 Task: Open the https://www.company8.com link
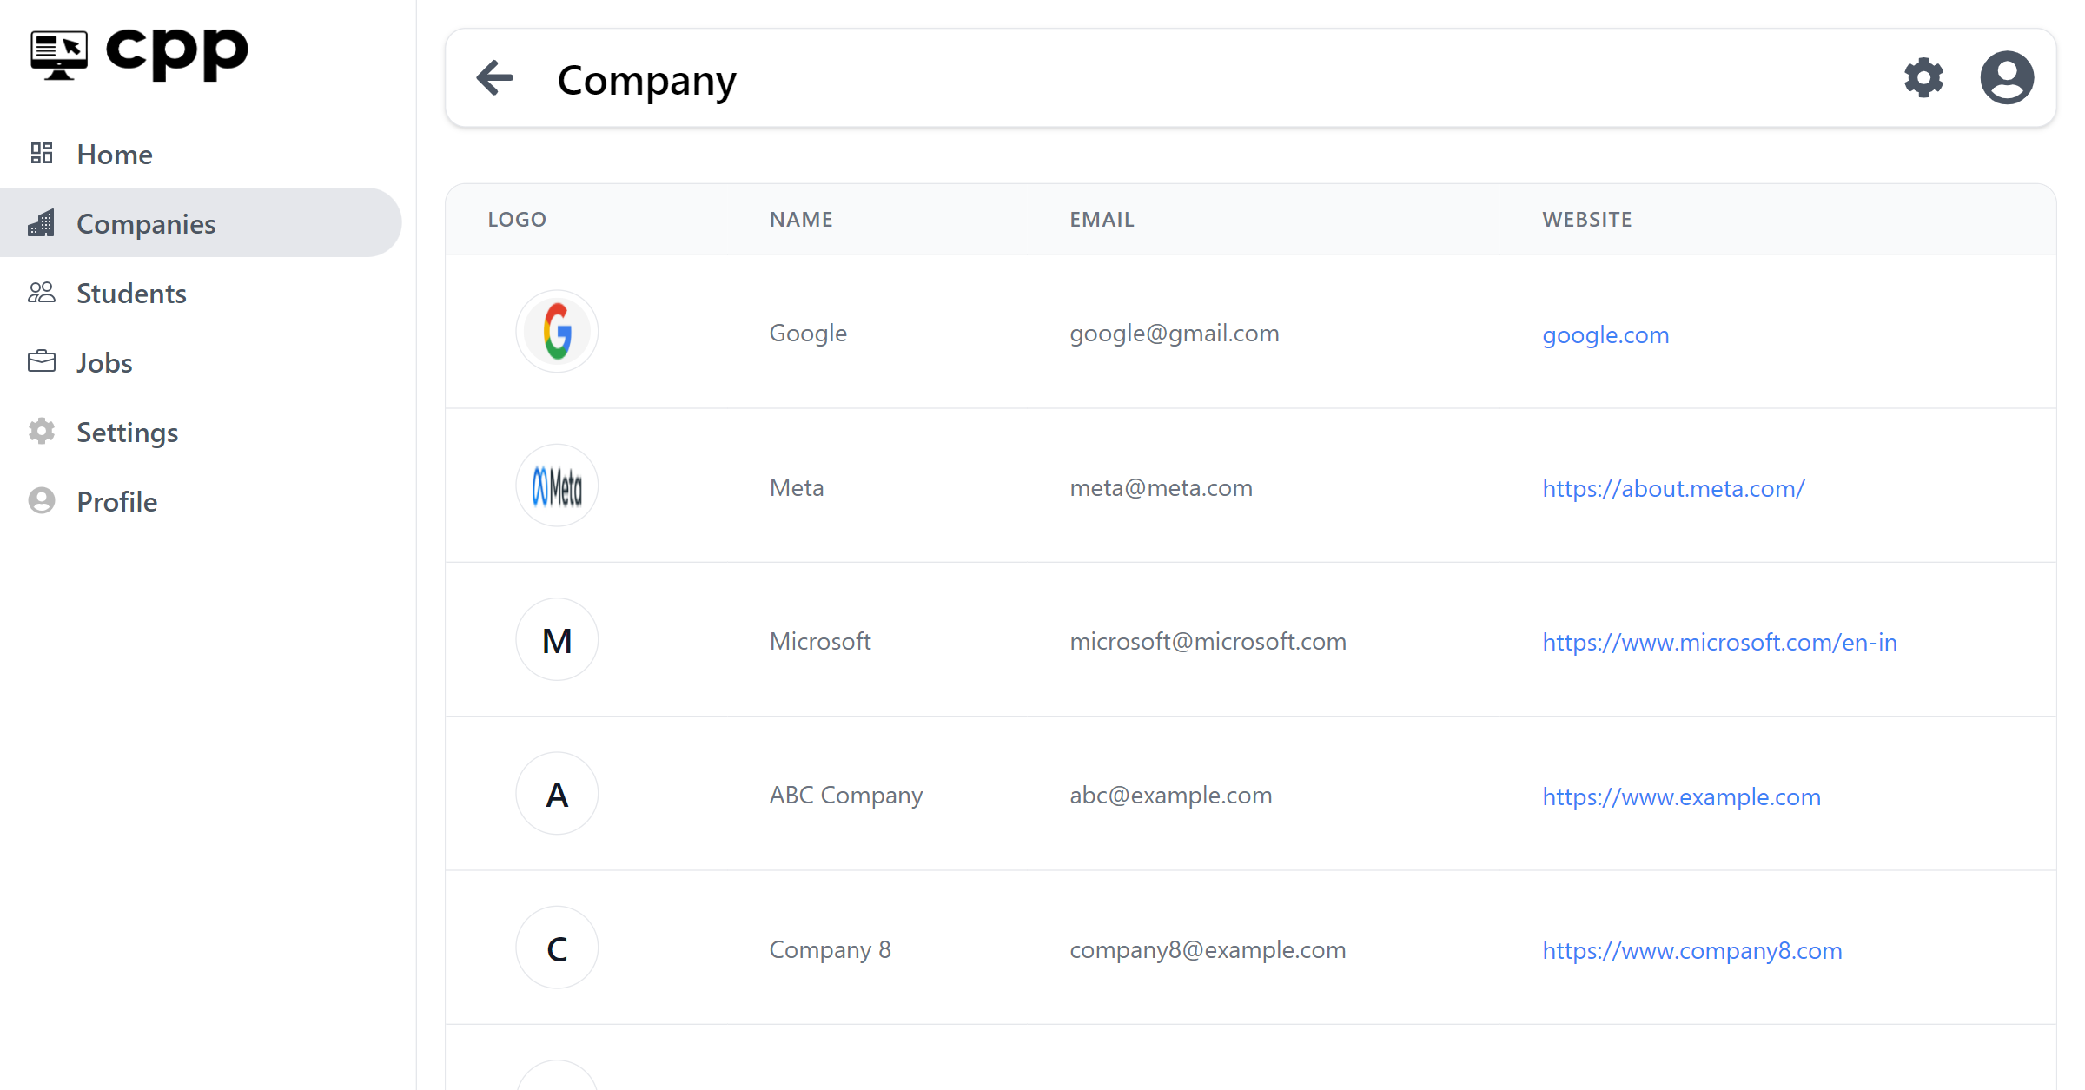click(x=1692, y=951)
